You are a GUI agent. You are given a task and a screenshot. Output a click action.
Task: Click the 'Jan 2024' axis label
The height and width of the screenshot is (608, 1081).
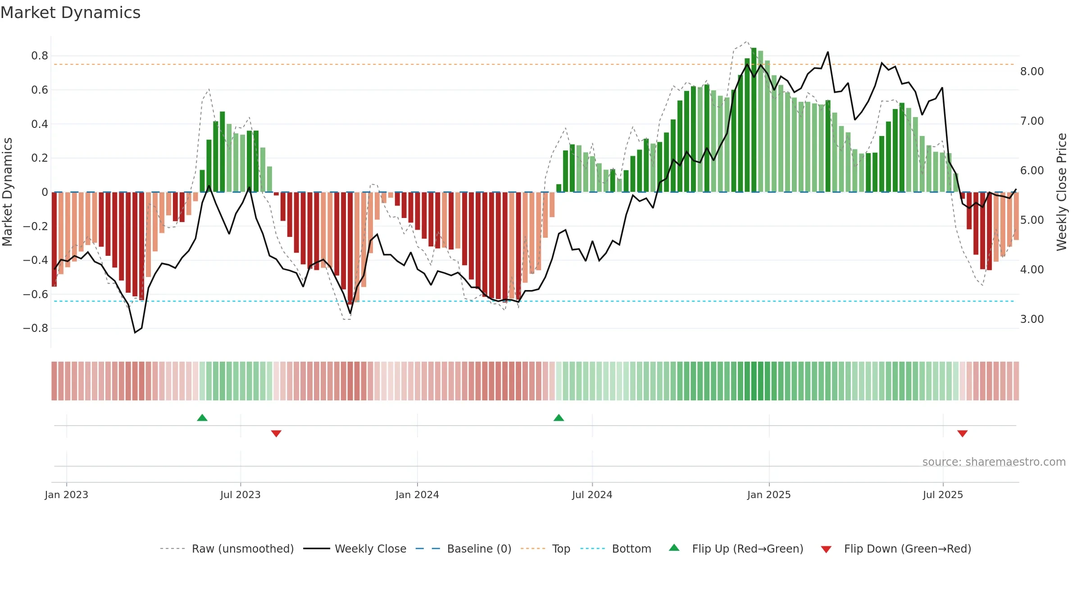418,495
